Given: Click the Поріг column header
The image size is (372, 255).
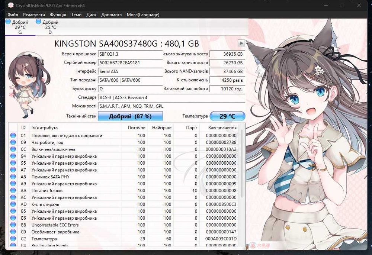Looking at the screenshot, I should pos(186,127).
